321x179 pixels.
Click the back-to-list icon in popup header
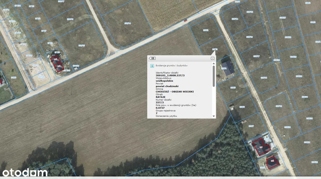click(x=152, y=58)
